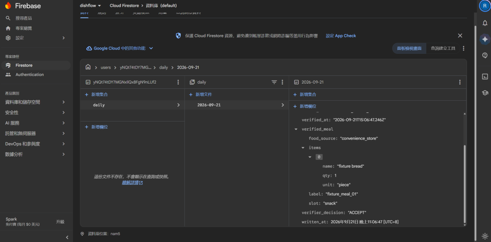Add a document in daily collection
The width and height of the screenshot is (491, 242).
click(200, 95)
